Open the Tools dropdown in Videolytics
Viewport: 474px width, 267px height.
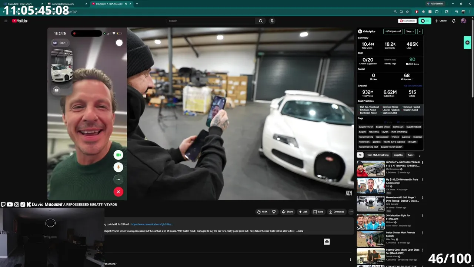point(410,32)
